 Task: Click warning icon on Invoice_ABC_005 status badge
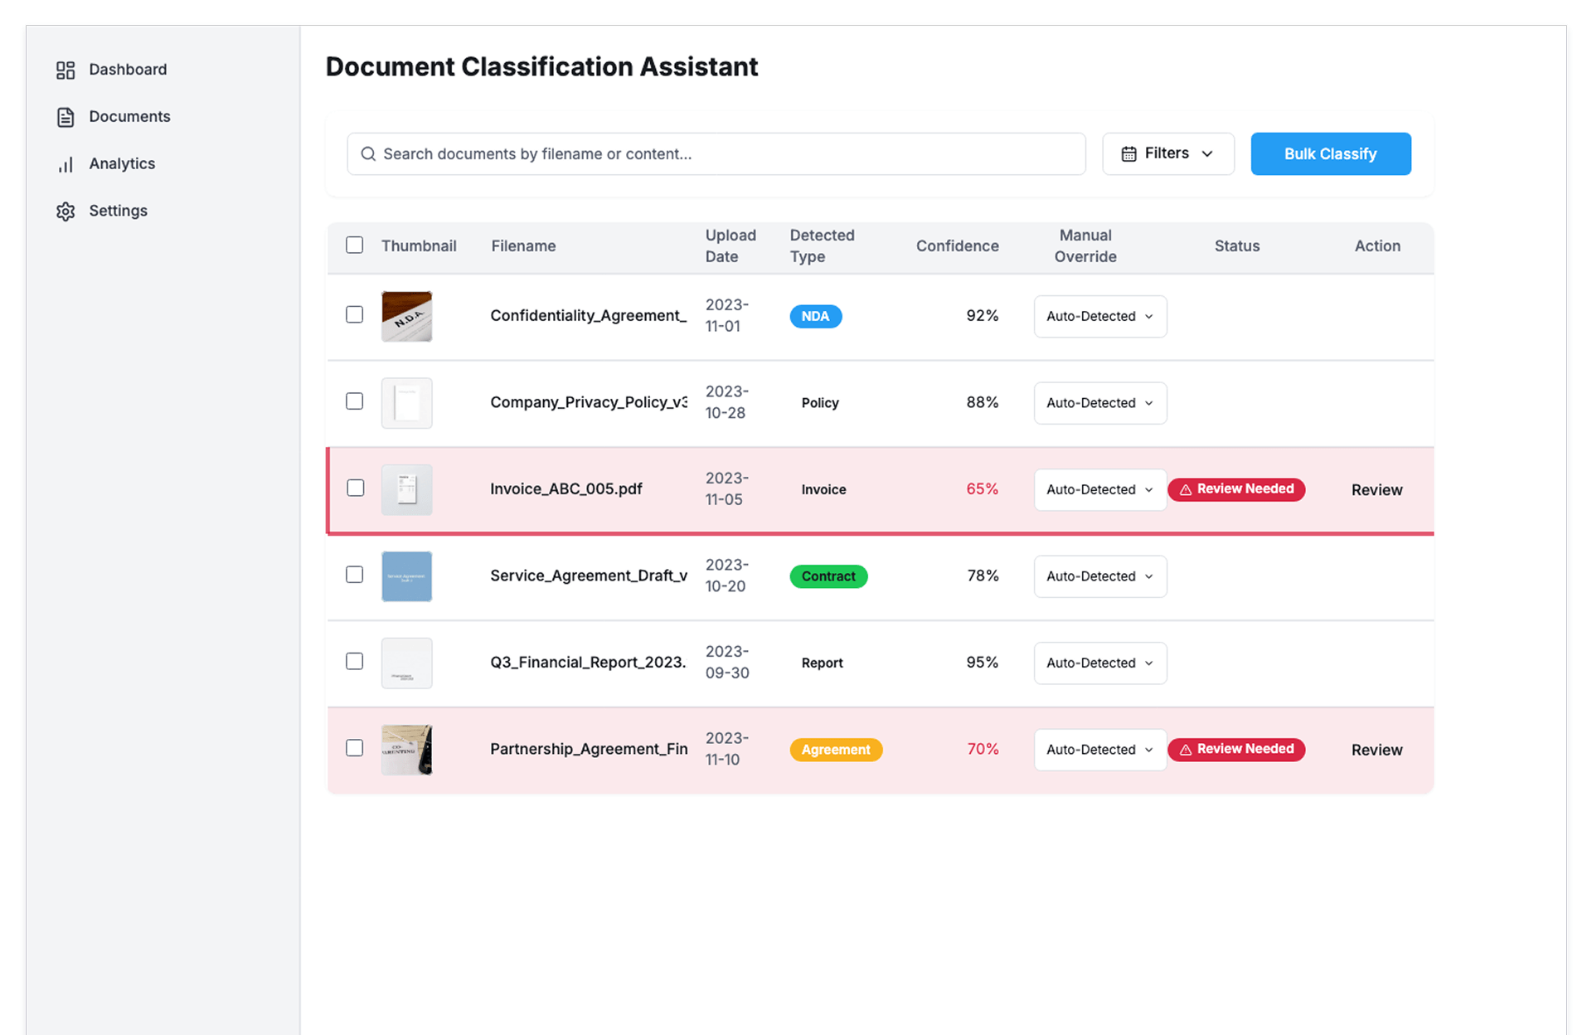[1186, 490]
